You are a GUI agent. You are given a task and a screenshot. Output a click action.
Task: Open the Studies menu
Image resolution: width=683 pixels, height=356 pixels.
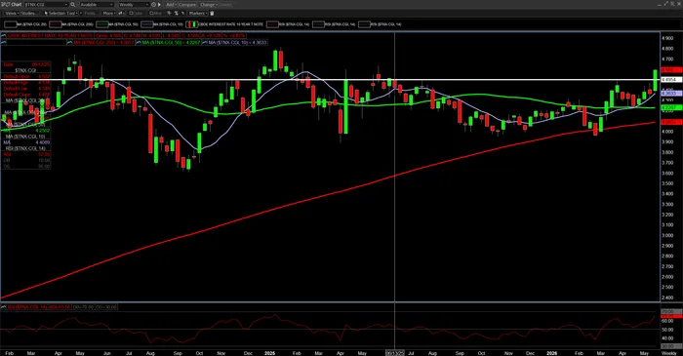(x=29, y=14)
